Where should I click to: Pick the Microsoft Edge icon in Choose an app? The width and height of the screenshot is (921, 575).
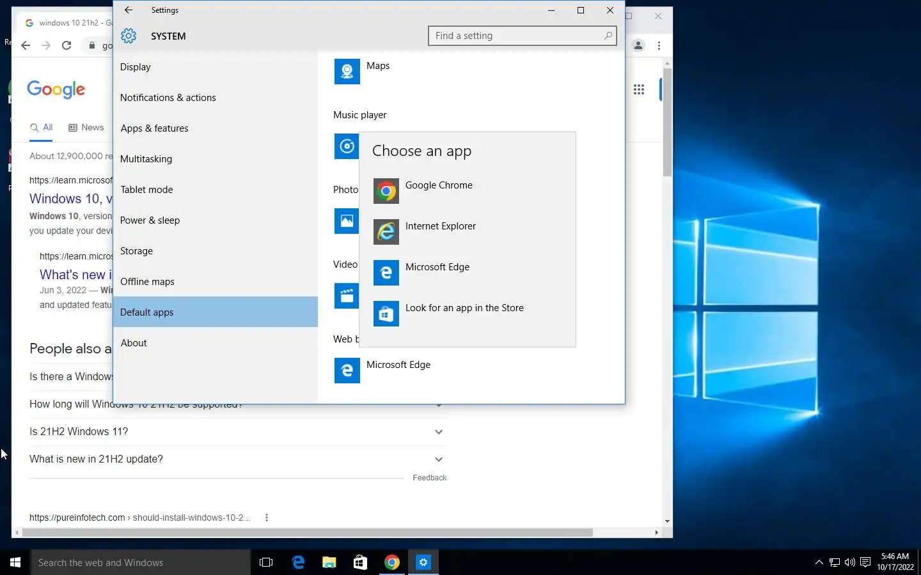(x=386, y=273)
